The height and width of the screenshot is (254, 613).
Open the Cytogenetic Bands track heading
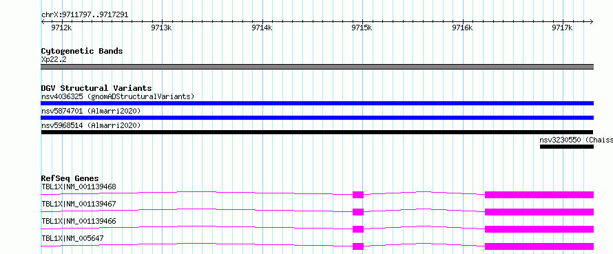click(82, 51)
